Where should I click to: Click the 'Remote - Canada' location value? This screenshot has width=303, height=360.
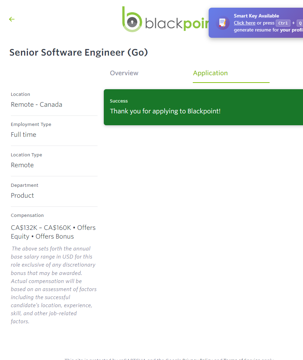tap(36, 105)
